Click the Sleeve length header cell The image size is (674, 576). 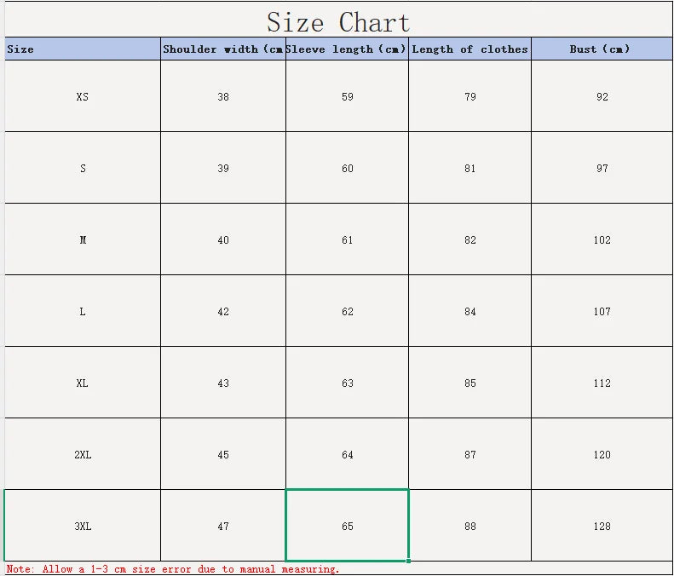coord(347,49)
